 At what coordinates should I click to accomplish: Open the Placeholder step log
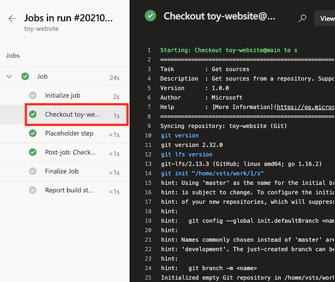click(x=64, y=133)
